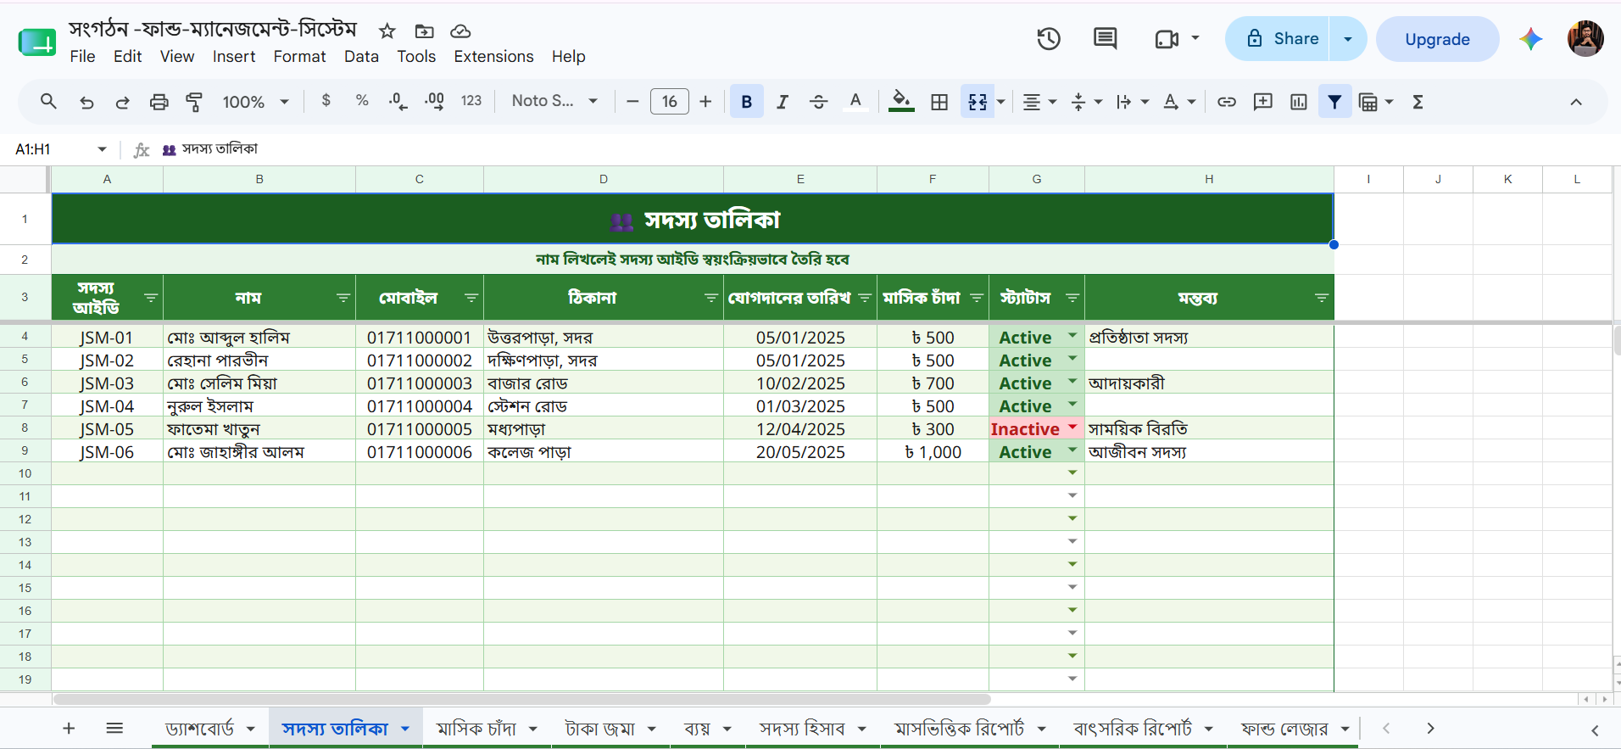Viewport: 1621px width, 749px height.
Task: Open the Borders tool
Action: coord(939,102)
